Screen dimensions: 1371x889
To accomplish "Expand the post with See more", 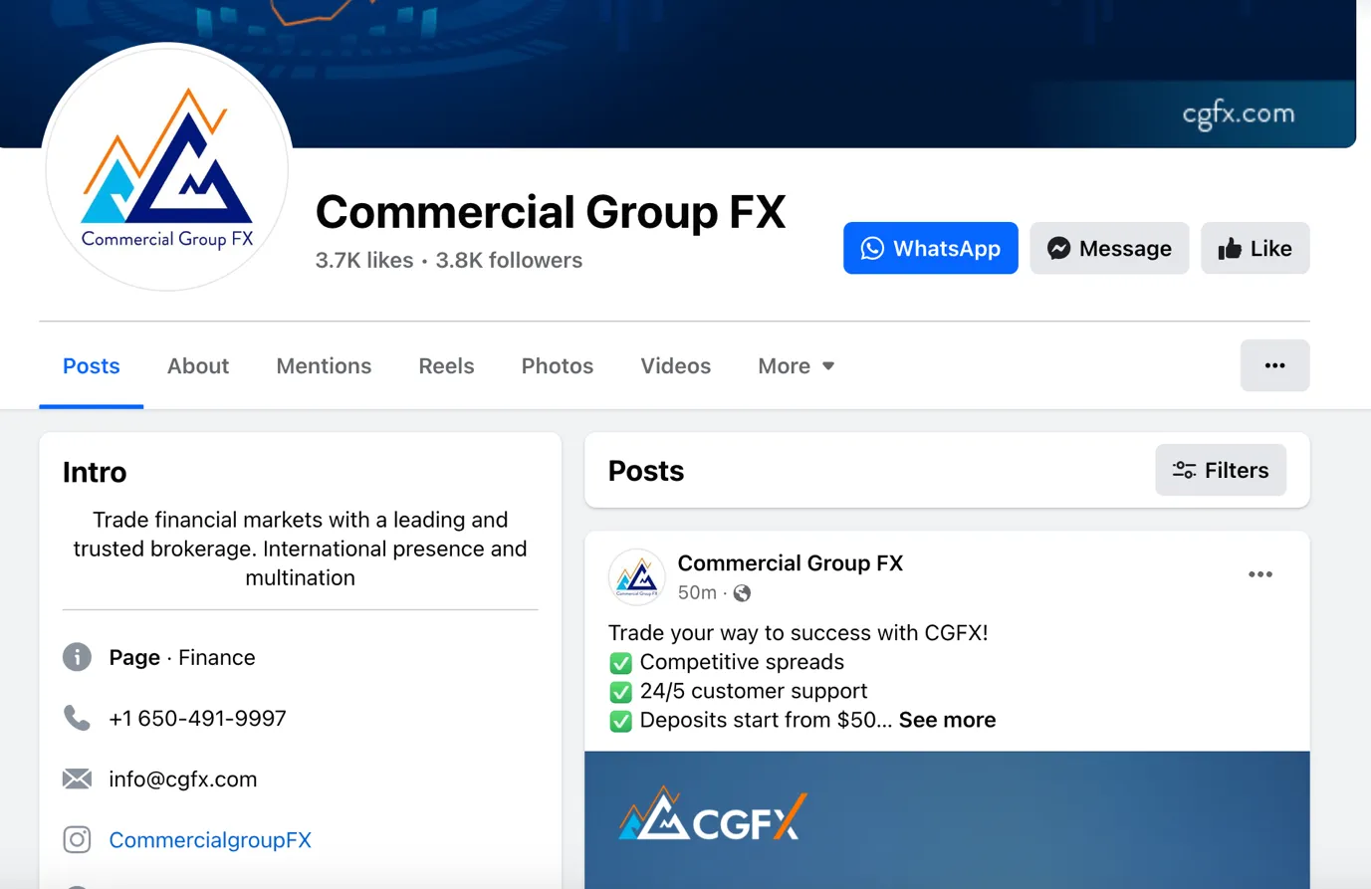I will [947, 720].
